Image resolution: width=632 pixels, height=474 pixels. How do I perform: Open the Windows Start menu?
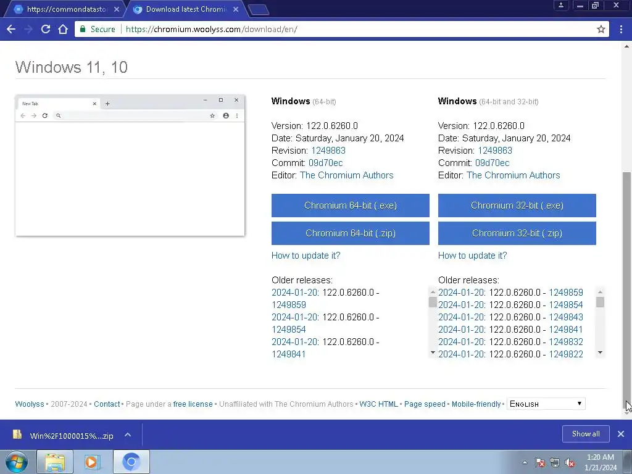point(16,462)
